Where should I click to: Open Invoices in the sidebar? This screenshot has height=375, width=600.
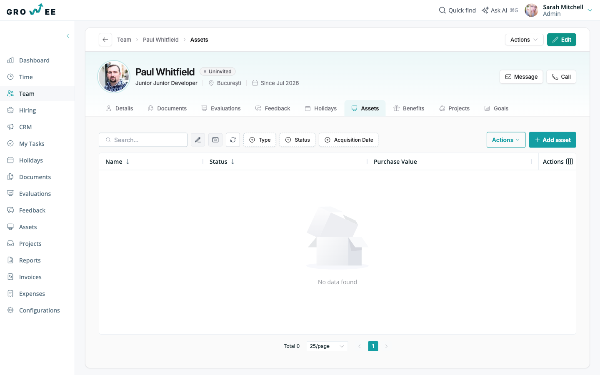(37, 277)
